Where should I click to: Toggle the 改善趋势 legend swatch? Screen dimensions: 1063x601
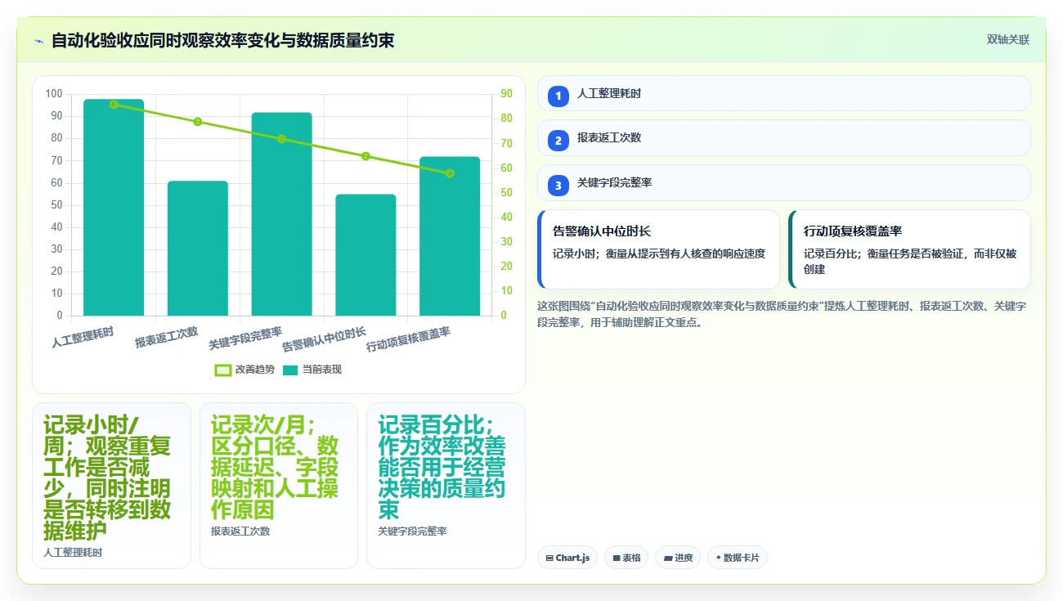click(222, 370)
